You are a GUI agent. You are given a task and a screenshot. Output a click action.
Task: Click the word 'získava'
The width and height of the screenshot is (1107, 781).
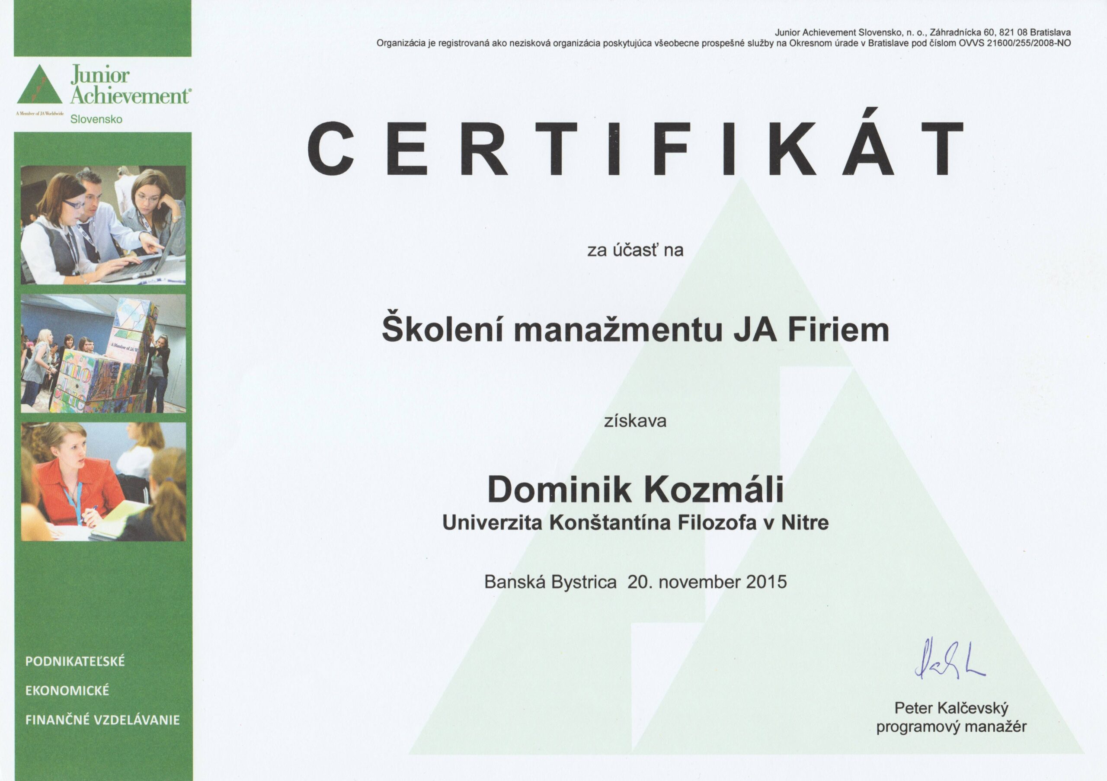point(635,421)
